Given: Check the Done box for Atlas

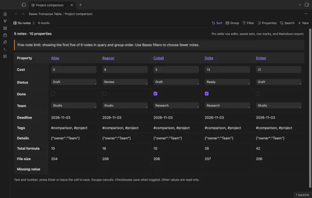Looking at the screenshot, I should point(53,94).
